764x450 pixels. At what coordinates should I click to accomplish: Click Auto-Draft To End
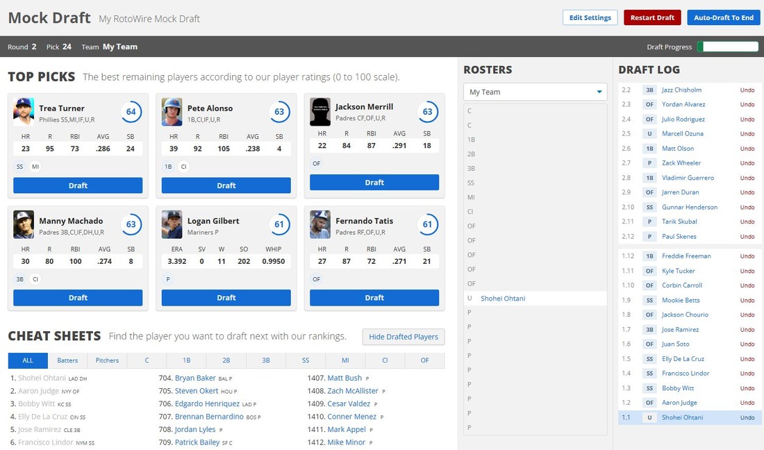tap(724, 17)
